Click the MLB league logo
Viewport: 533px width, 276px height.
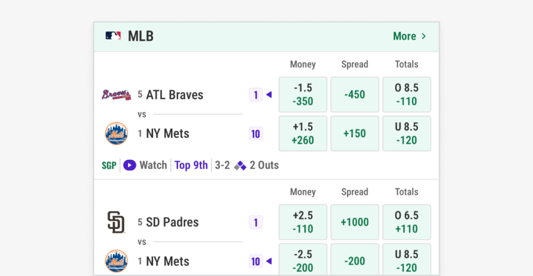click(113, 36)
